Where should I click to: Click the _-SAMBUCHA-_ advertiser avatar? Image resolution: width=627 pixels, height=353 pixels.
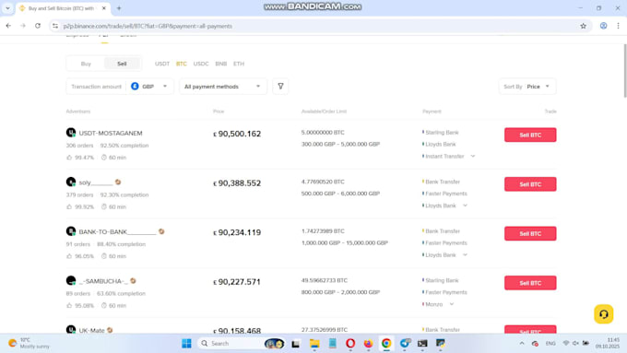71,280
